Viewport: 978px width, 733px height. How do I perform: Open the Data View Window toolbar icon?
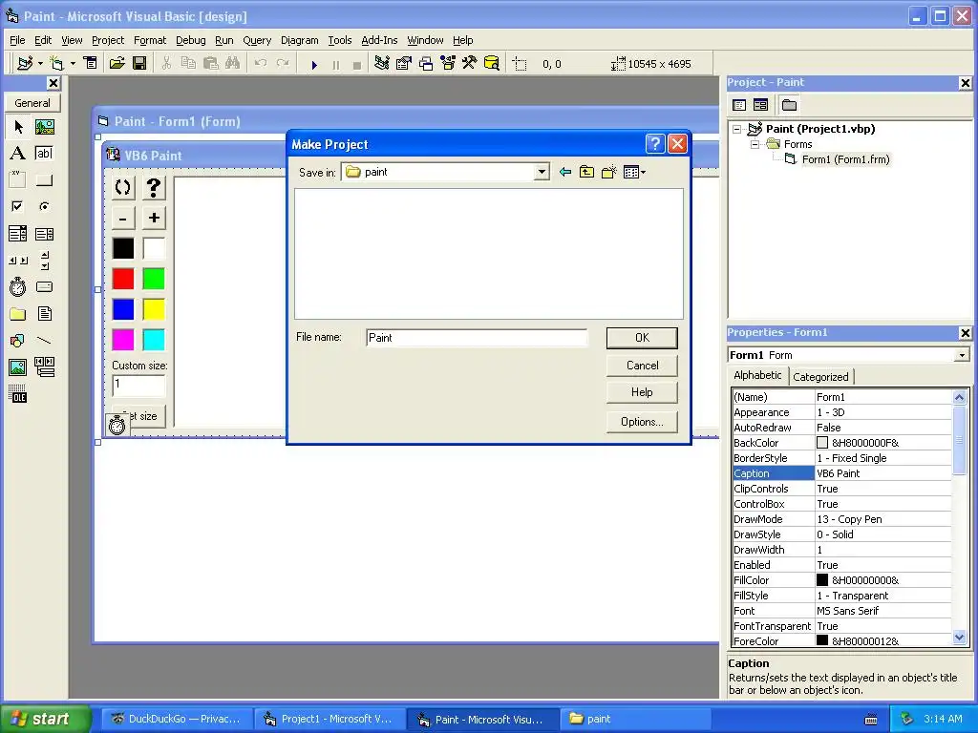[492, 64]
